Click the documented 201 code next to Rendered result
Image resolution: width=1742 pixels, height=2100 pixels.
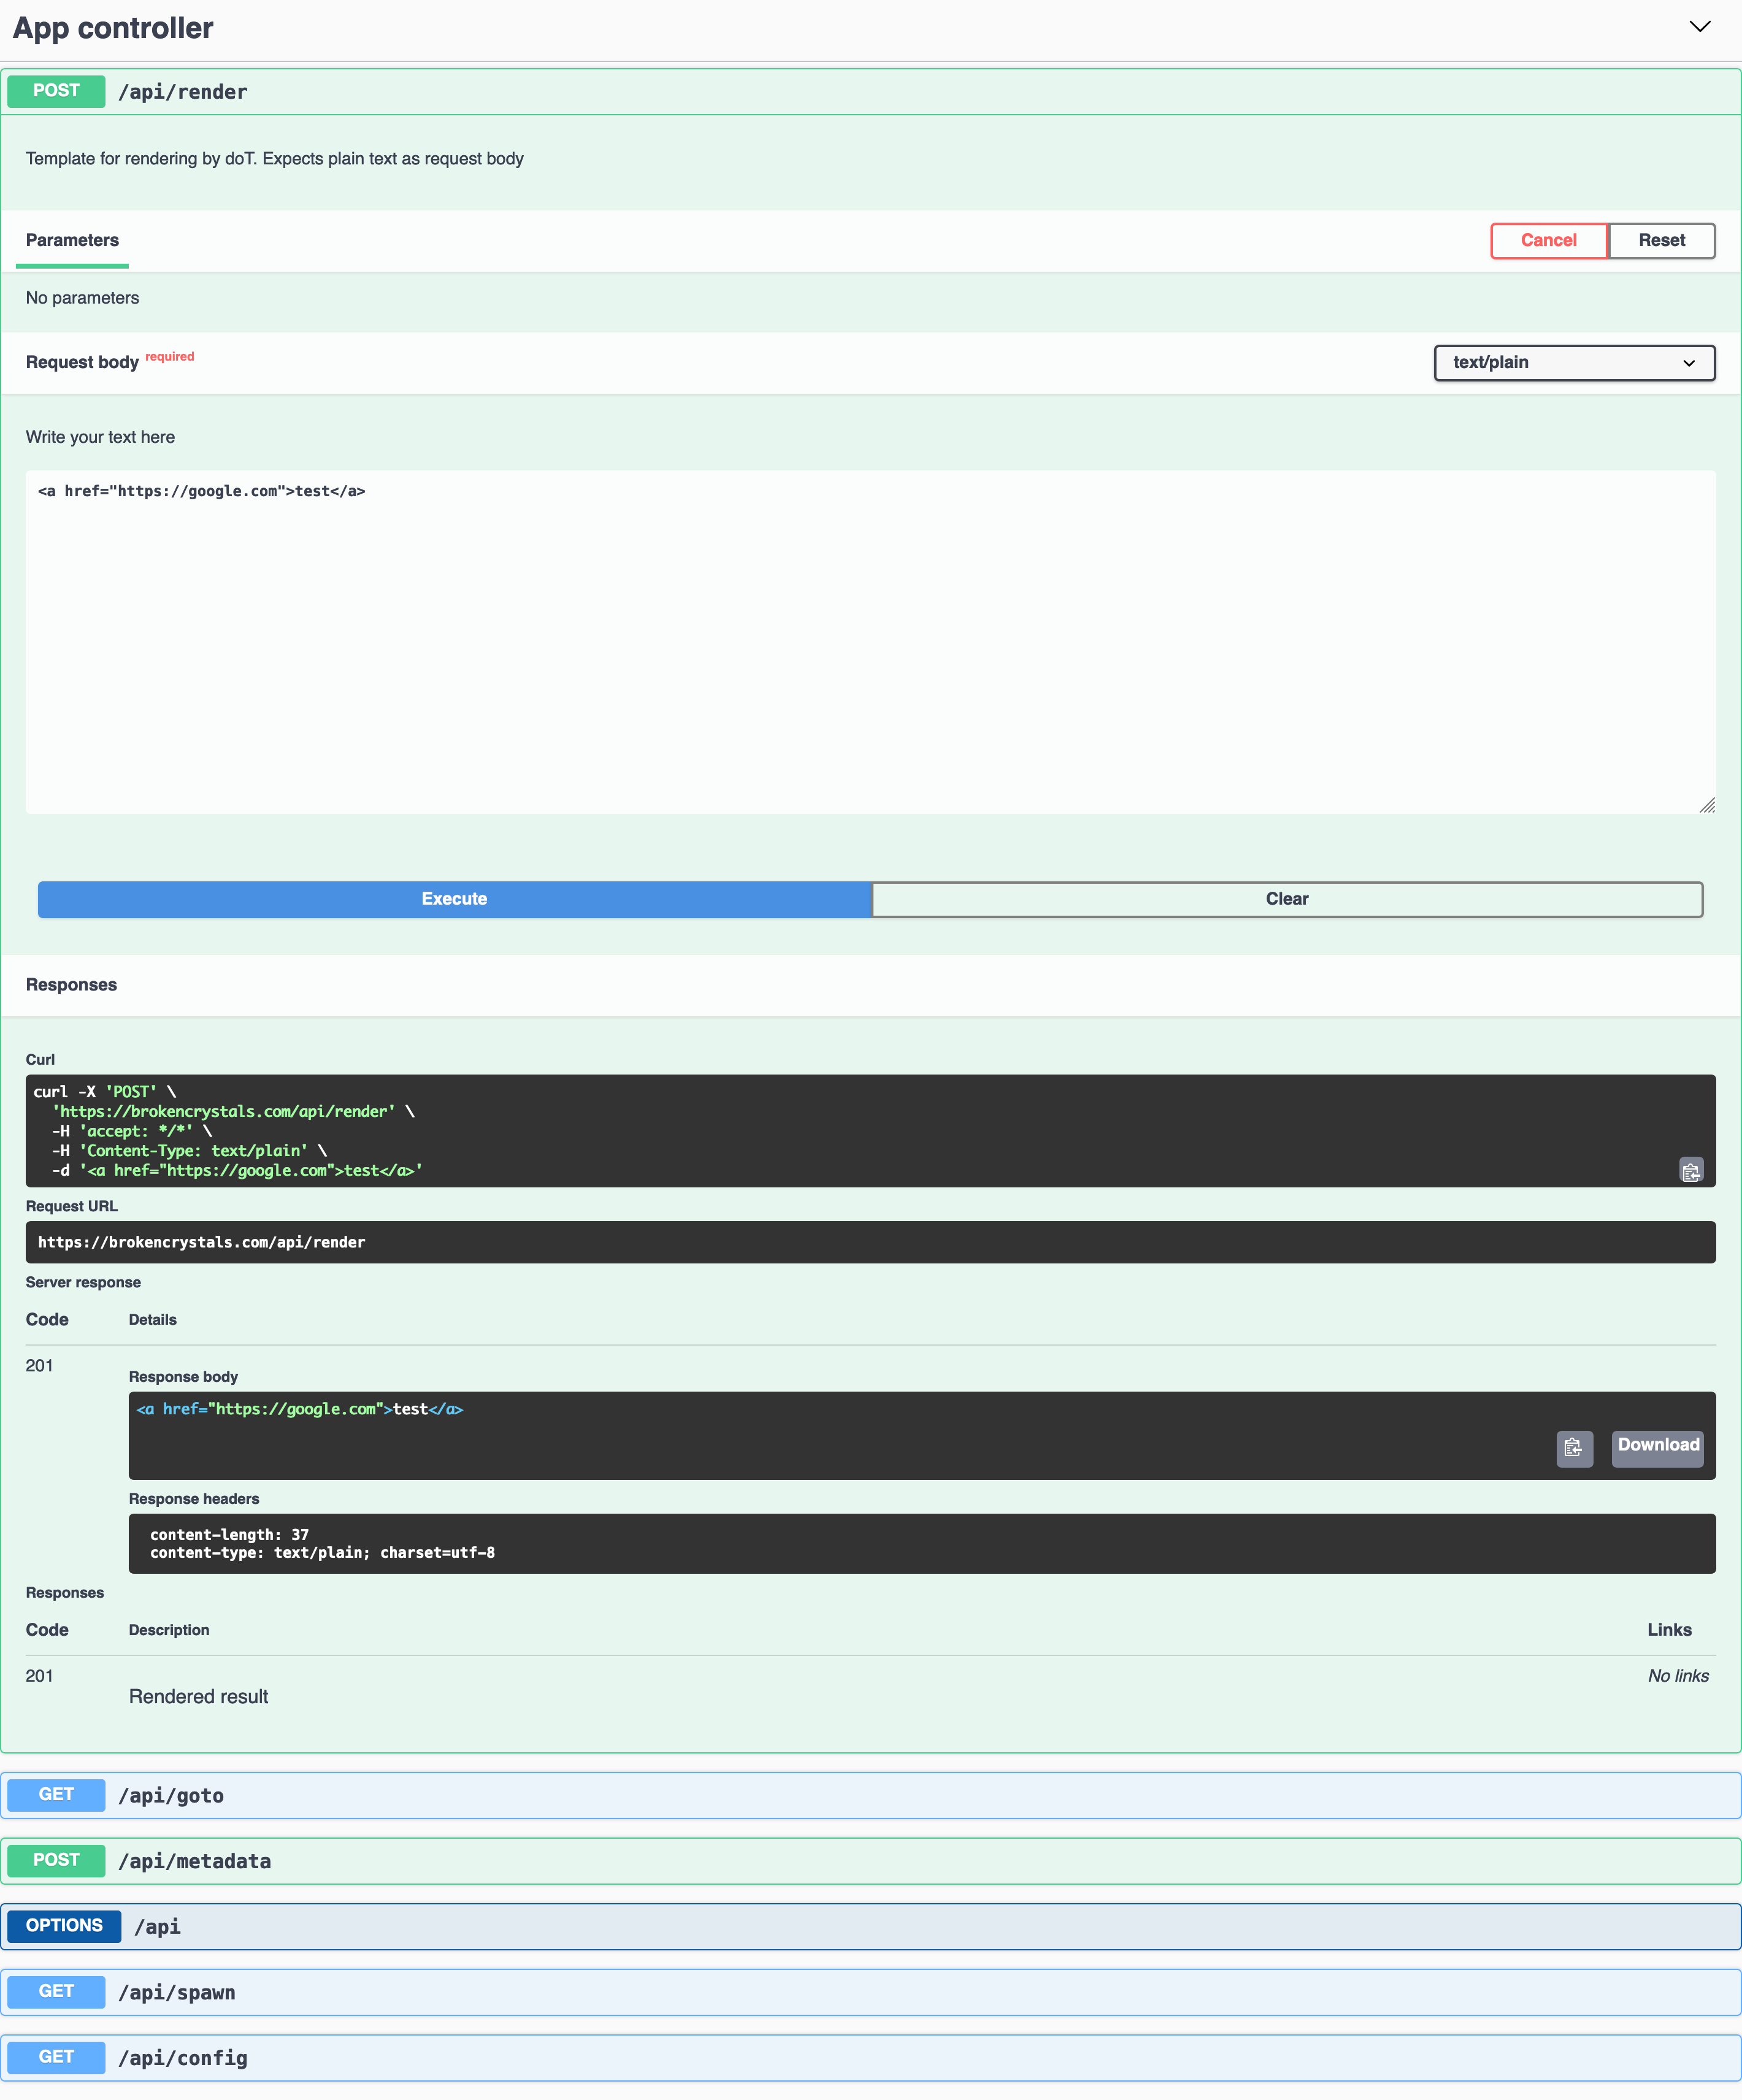[x=39, y=1676]
